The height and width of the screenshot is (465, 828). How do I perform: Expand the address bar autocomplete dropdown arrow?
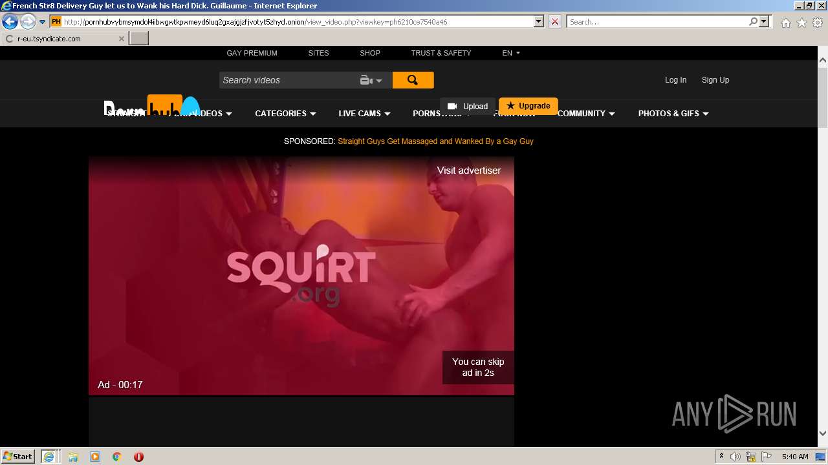click(x=539, y=22)
